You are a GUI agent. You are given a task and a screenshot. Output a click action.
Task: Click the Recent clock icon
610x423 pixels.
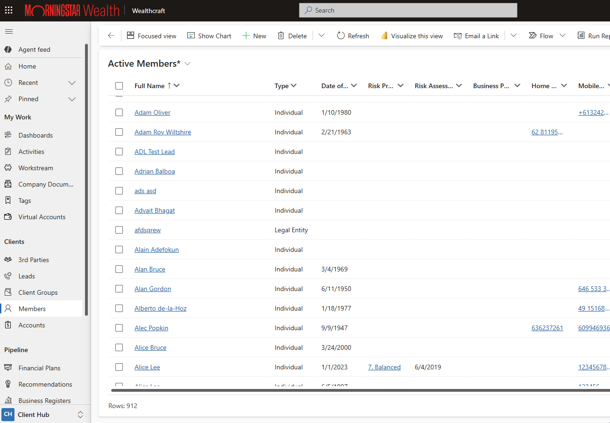pos(8,83)
